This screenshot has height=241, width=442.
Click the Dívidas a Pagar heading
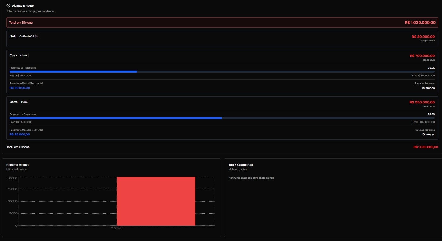point(23,6)
